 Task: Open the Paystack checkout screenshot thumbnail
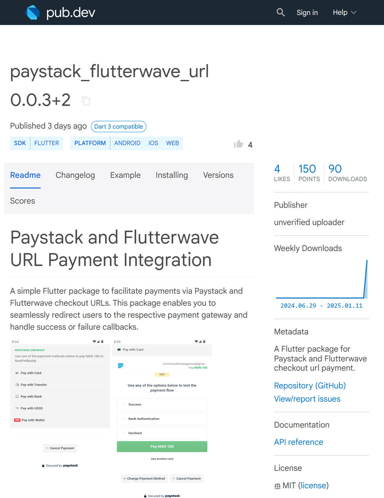(60, 404)
